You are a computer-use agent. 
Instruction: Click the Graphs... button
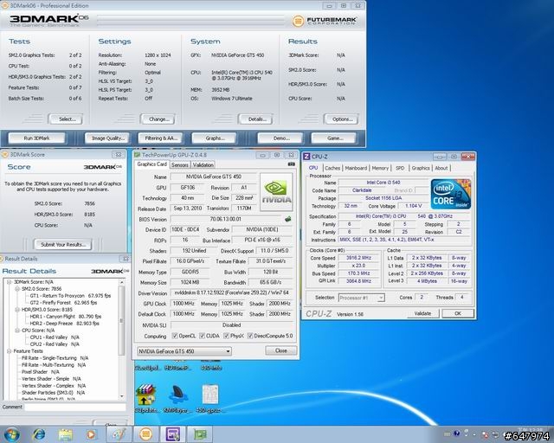pos(215,138)
